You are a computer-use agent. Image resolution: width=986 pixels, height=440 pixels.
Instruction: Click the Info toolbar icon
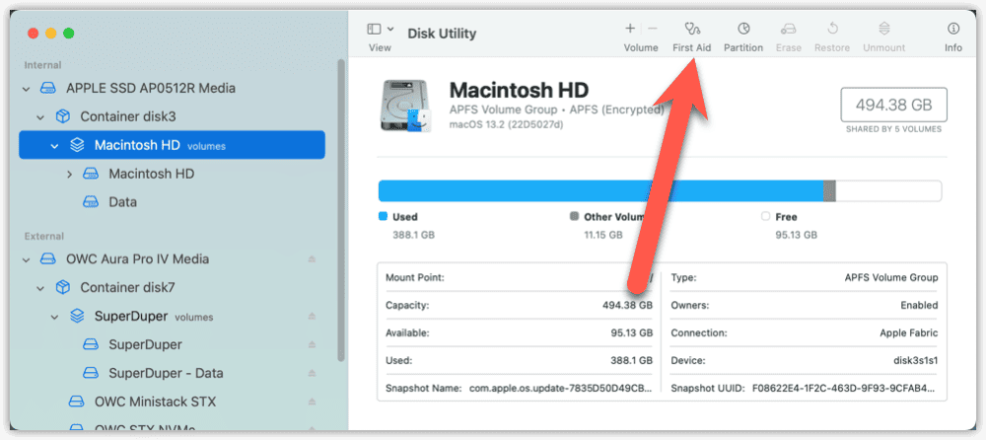[952, 31]
